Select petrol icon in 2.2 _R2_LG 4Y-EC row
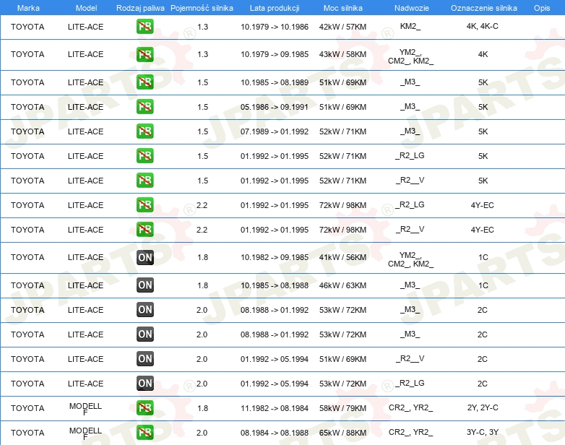565x445 pixels. click(x=145, y=204)
